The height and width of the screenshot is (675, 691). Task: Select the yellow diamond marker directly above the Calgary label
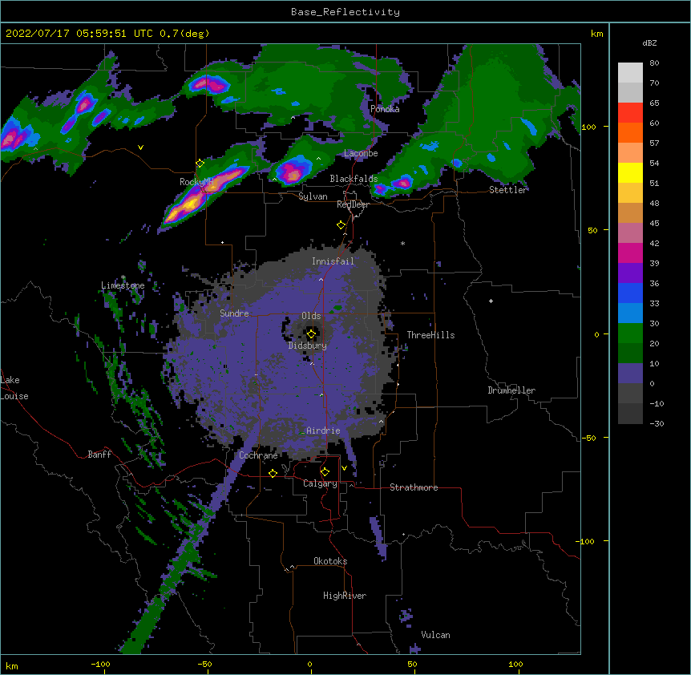point(325,472)
